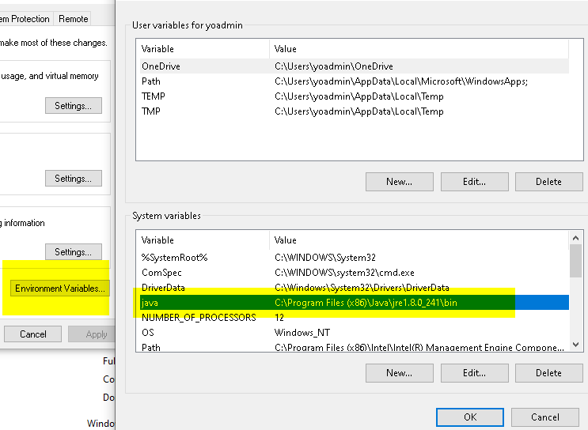
Task: Switch to the Remote tab
Action: click(73, 18)
